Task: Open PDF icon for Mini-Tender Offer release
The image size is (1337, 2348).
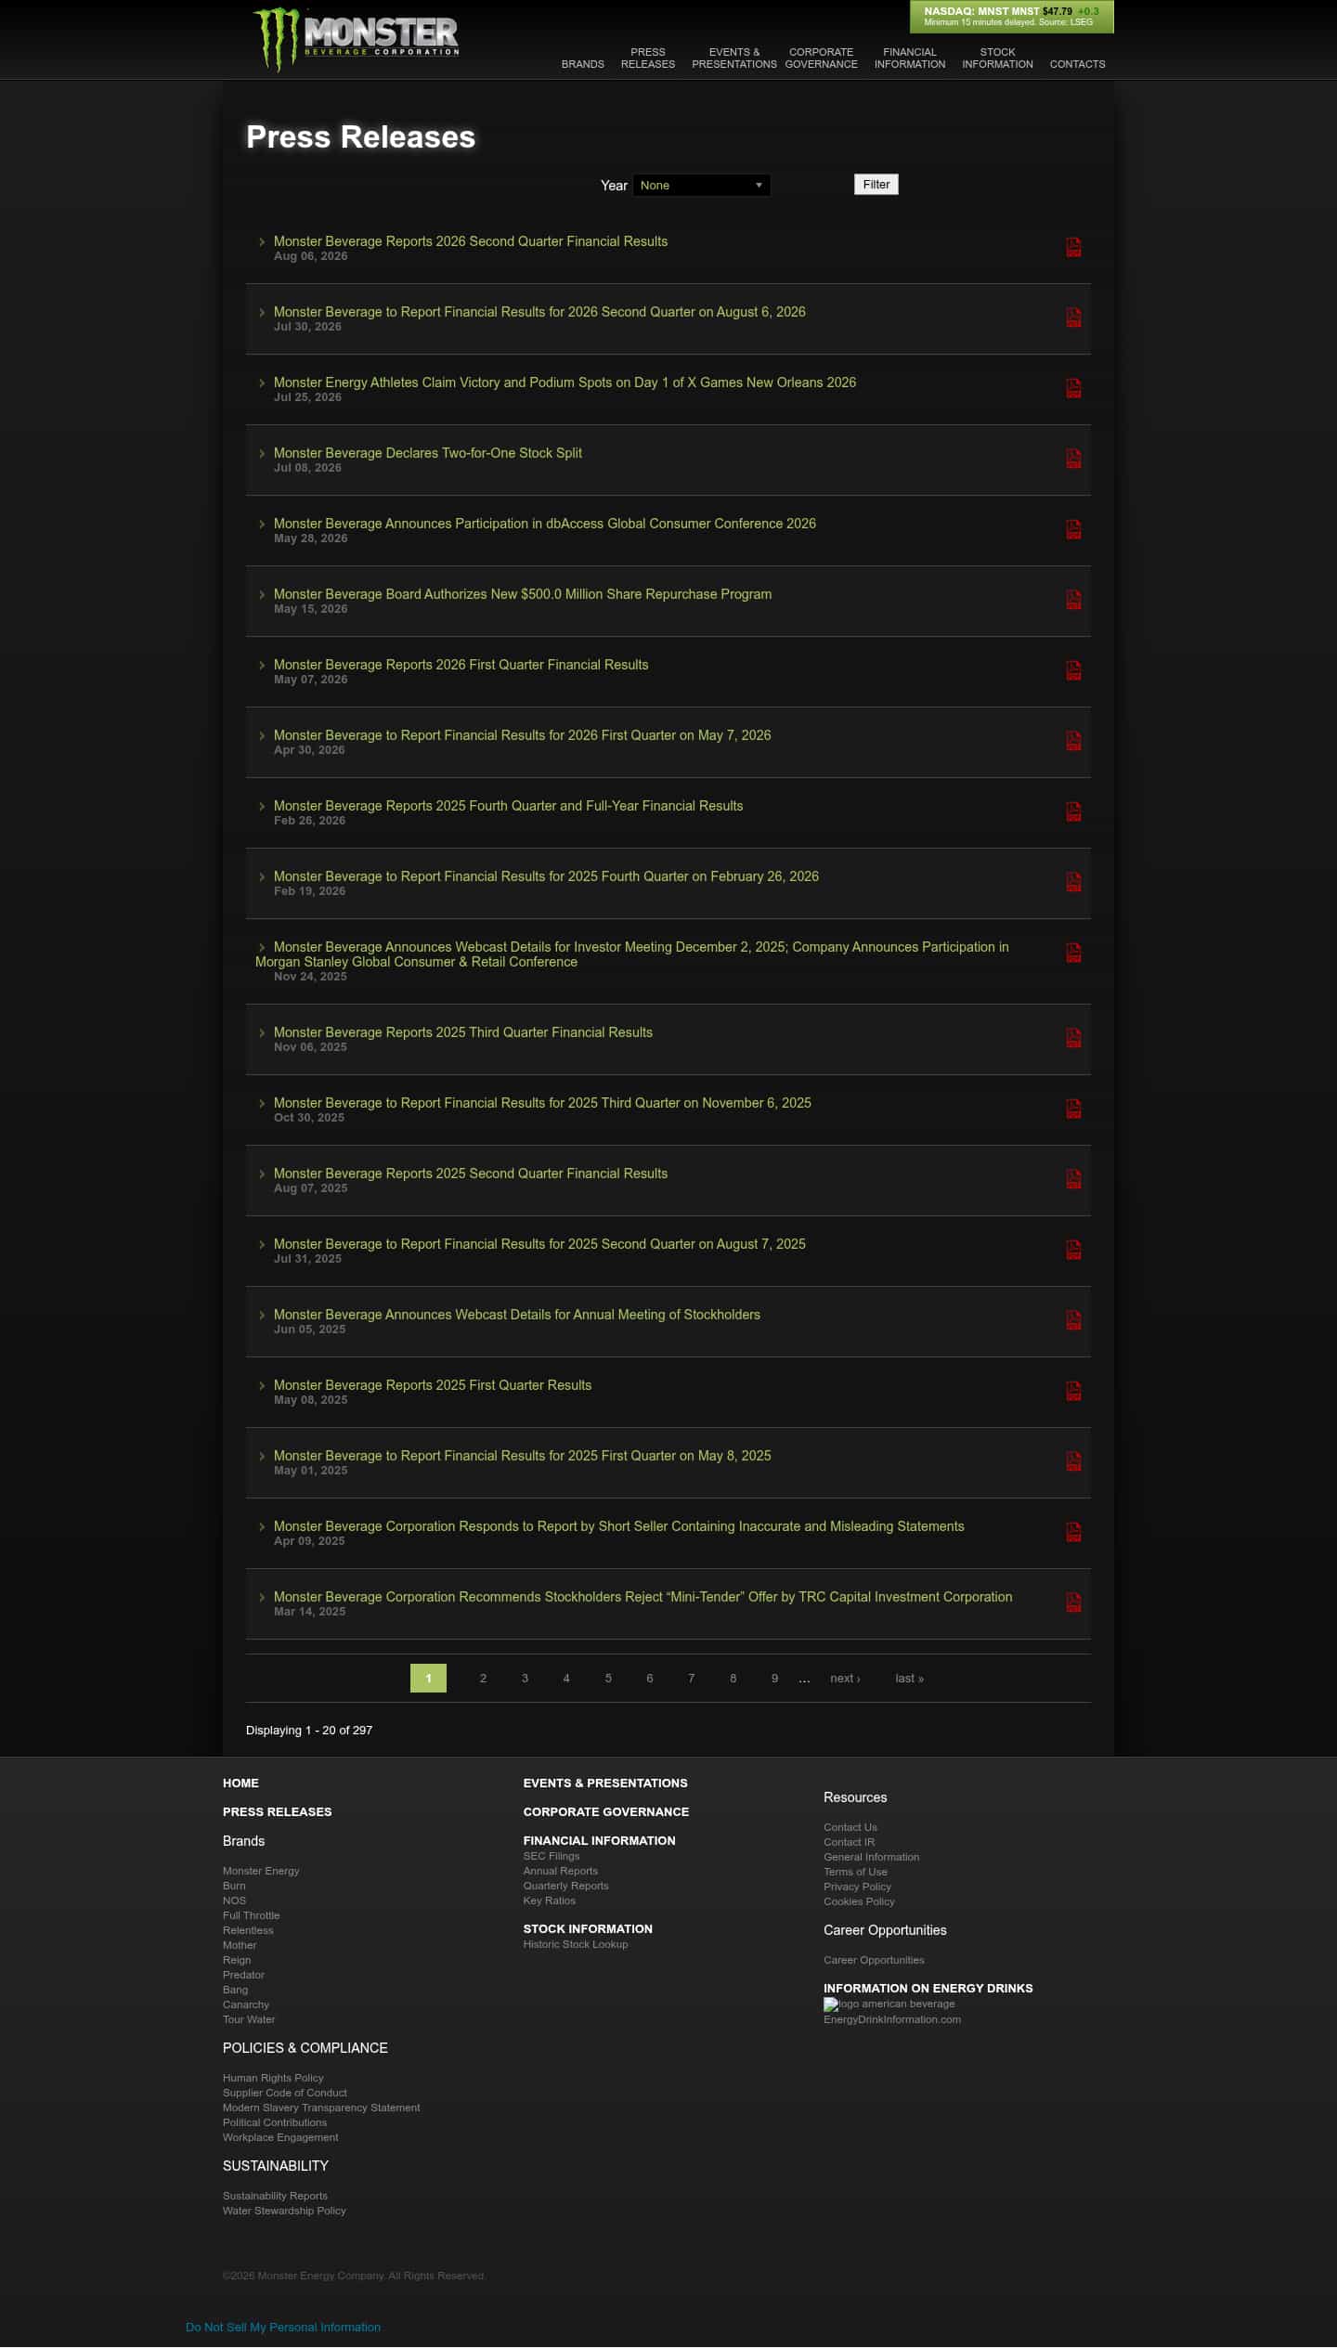Action: pos(1073,1602)
